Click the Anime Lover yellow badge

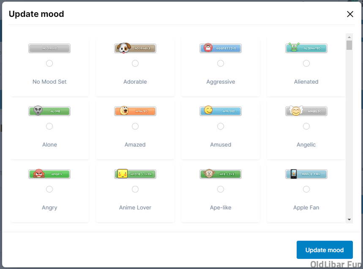click(135, 174)
